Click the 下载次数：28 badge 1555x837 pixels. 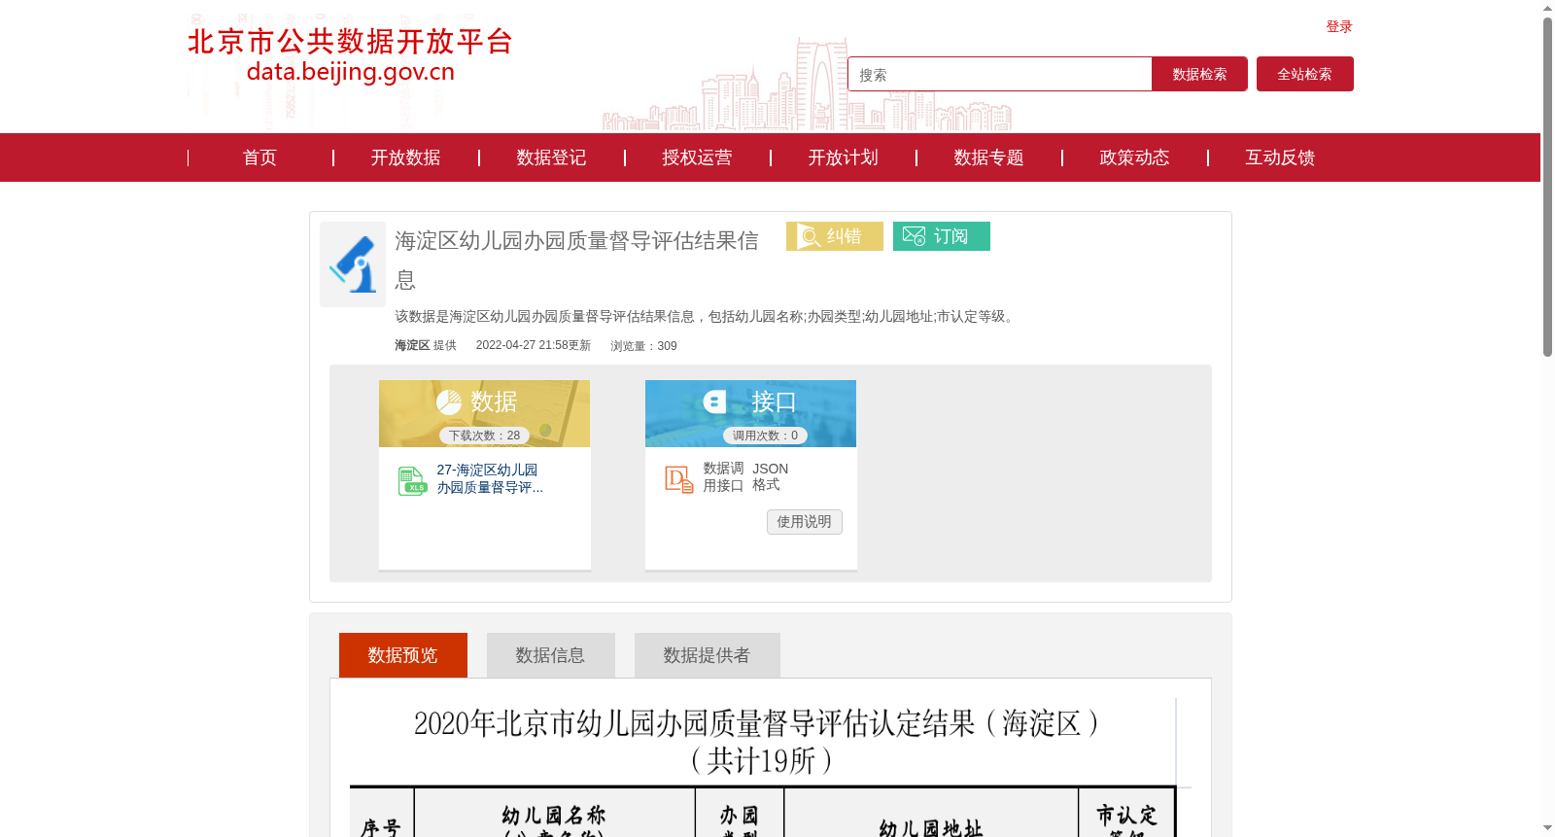484,436
